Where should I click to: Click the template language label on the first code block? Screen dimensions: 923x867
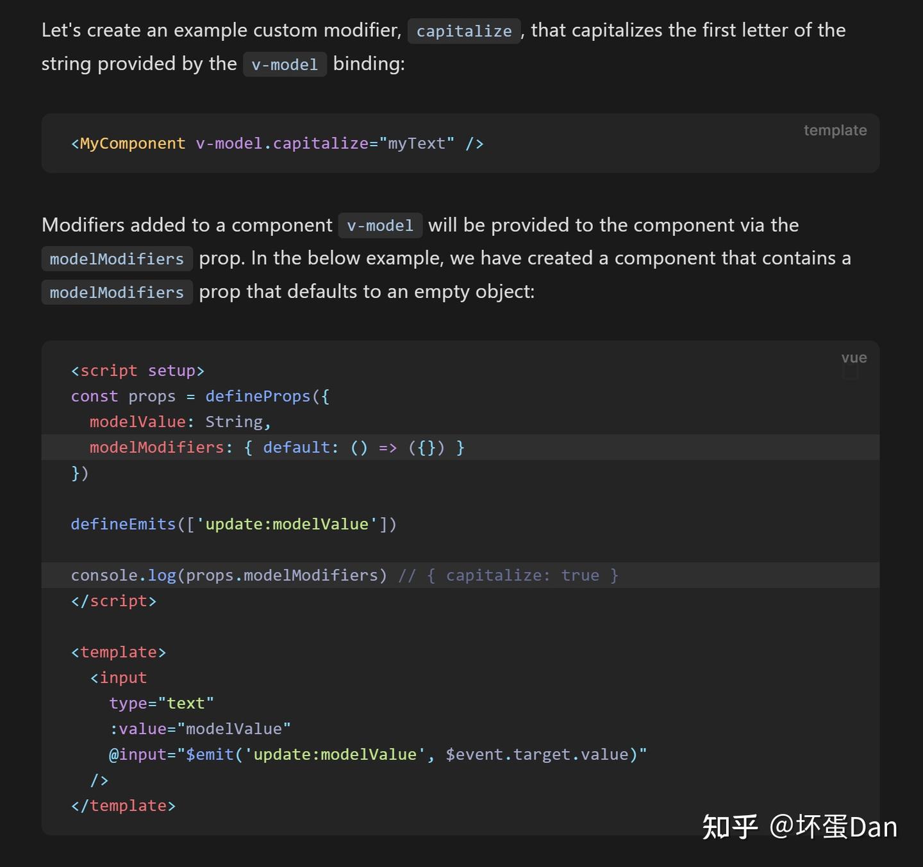coord(835,130)
